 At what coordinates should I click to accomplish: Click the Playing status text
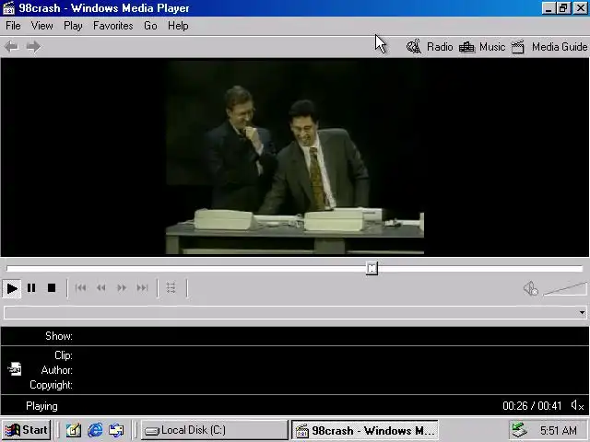tap(41, 406)
